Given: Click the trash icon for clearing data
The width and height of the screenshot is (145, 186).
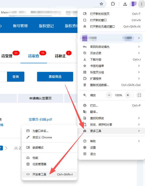Looking at the screenshot, I should [85, 85].
